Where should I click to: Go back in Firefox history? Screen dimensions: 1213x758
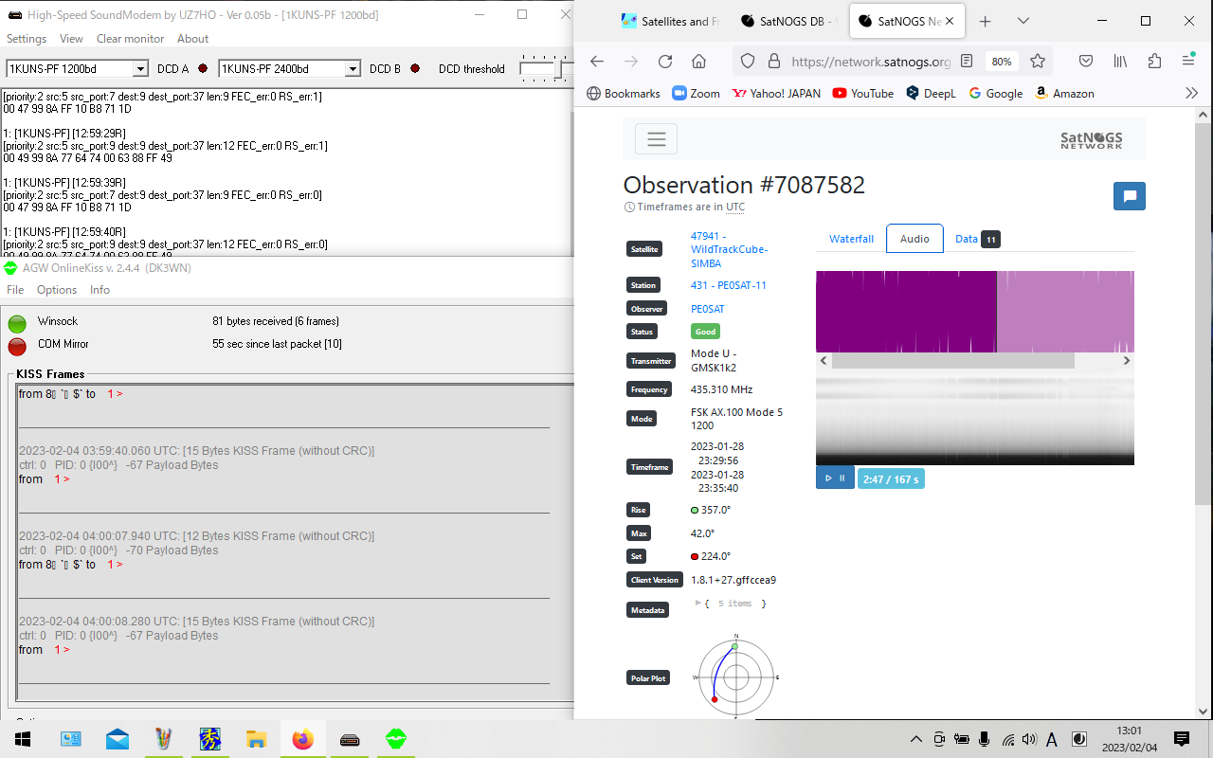tap(597, 61)
